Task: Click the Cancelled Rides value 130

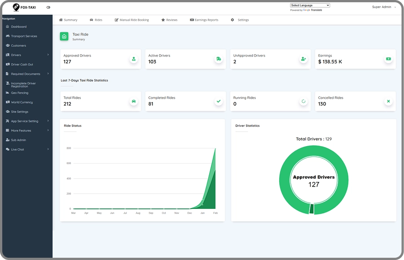Action: click(x=322, y=104)
